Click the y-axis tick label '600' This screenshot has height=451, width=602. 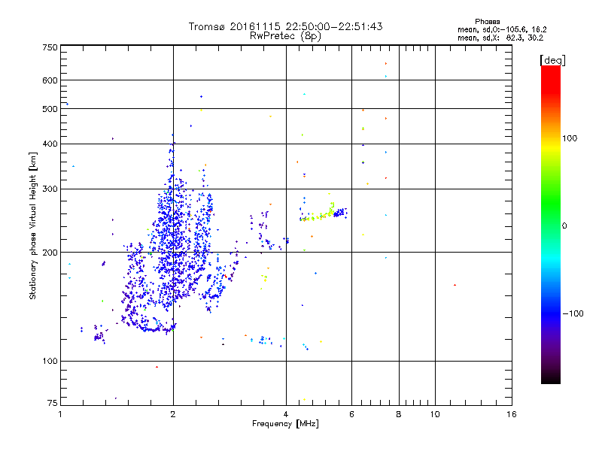coord(50,80)
